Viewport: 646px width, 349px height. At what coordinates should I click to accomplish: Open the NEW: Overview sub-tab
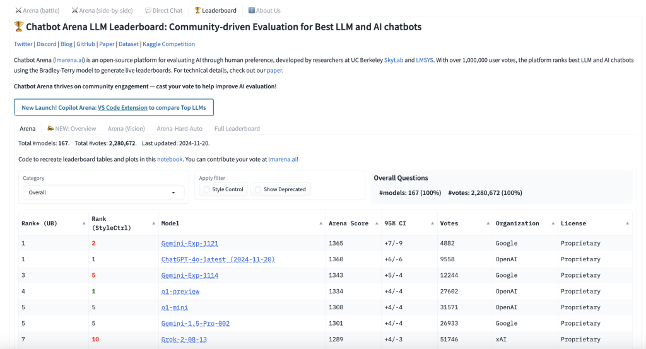point(72,129)
